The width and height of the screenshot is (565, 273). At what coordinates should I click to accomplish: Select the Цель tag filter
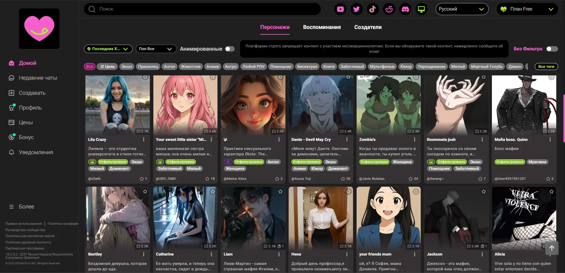point(107,67)
